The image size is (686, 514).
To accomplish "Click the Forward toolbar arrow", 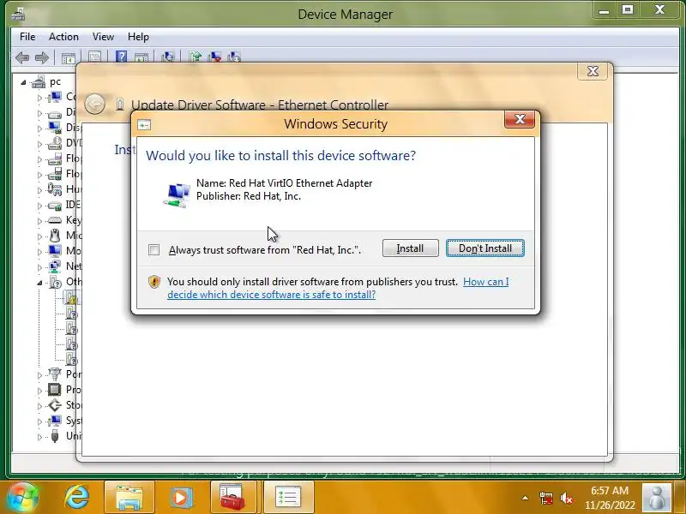I will [x=42, y=57].
